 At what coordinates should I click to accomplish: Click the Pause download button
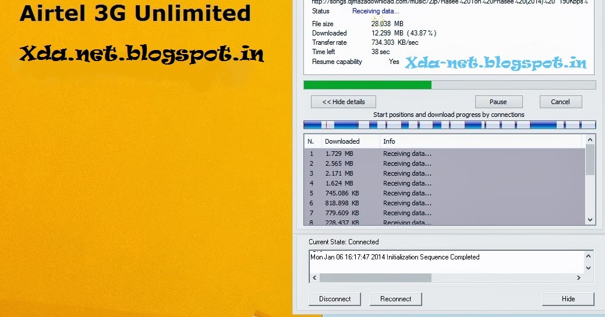click(498, 102)
